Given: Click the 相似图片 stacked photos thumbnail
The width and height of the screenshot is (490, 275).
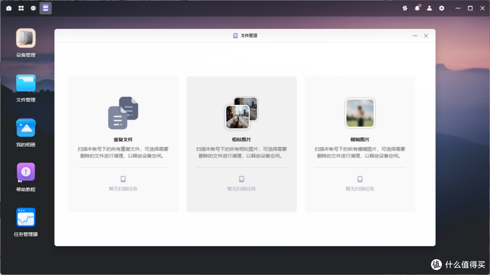Looking at the screenshot, I should click(241, 113).
